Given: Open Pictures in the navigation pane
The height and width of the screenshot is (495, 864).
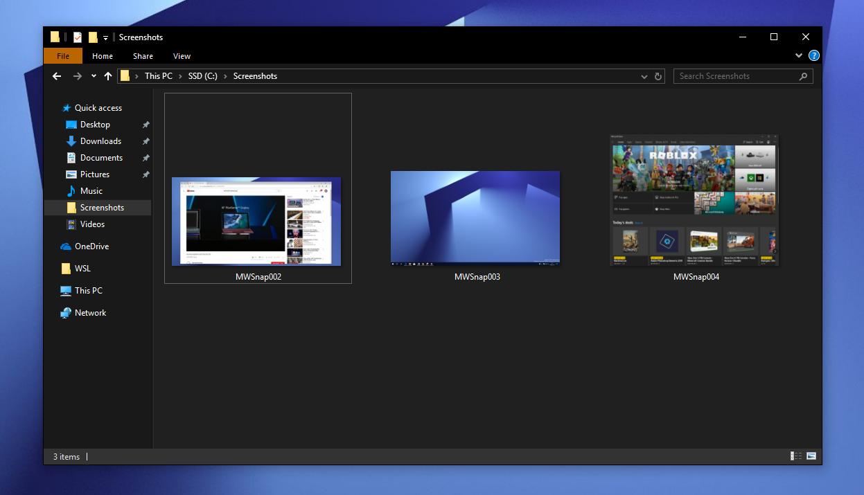Looking at the screenshot, I should tap(95, 174).
